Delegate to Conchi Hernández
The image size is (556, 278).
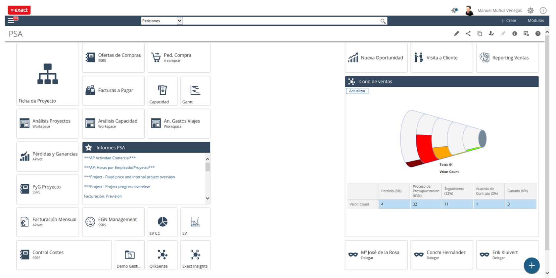pos(442,255)
